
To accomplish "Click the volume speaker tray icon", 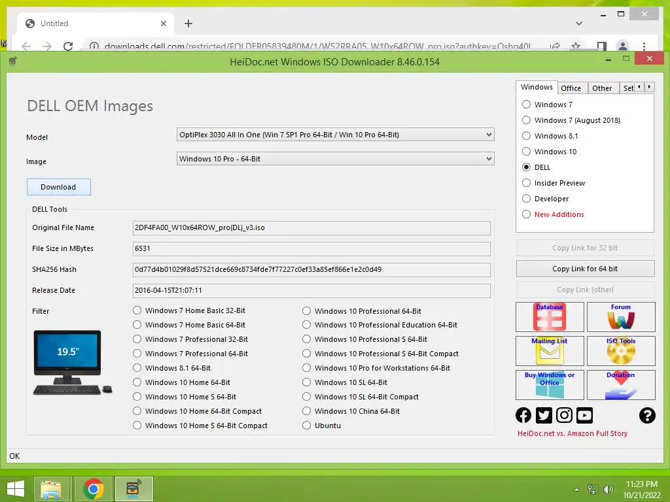I will click(x=608, y=490).
